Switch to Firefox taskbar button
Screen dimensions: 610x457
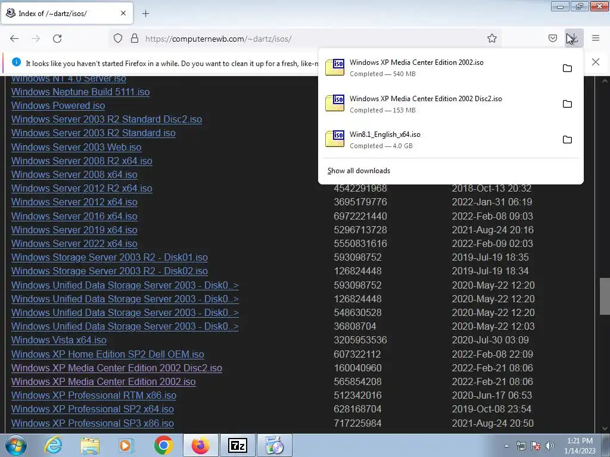point(201,445)
